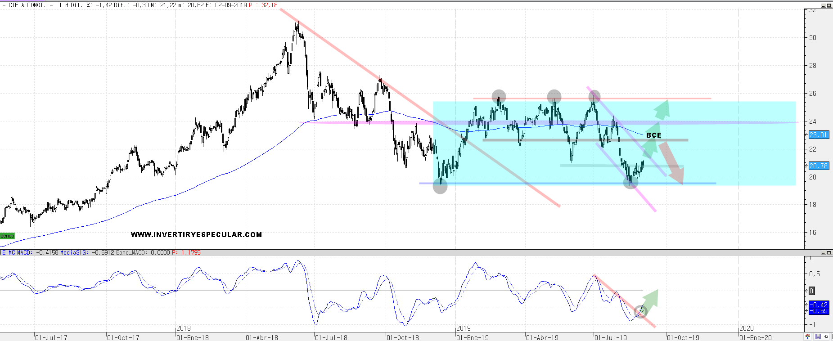The image size is (833, 341).
Task: Click the CIE AUTOMOT. chart title
Action: pyautogui.click(x=27, y=5)
